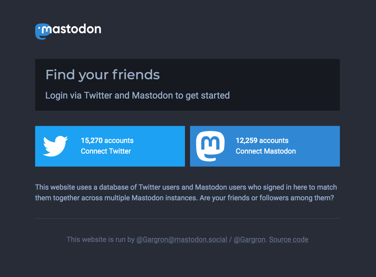
Task: Click the blue Mastodon mascot in header
Action: tap(42, 32)
